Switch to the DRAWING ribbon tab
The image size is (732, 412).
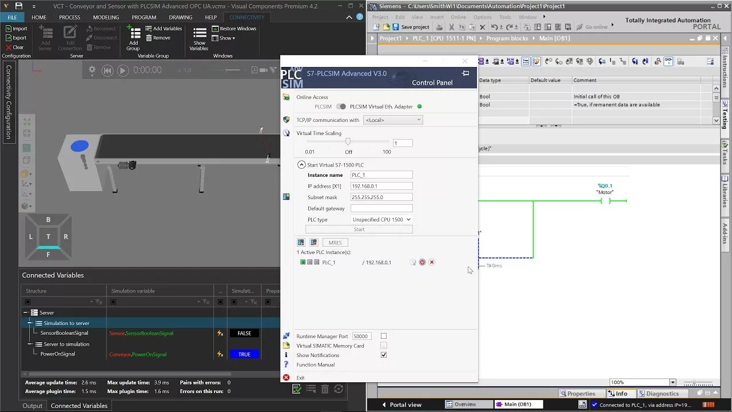coord(181,17)
